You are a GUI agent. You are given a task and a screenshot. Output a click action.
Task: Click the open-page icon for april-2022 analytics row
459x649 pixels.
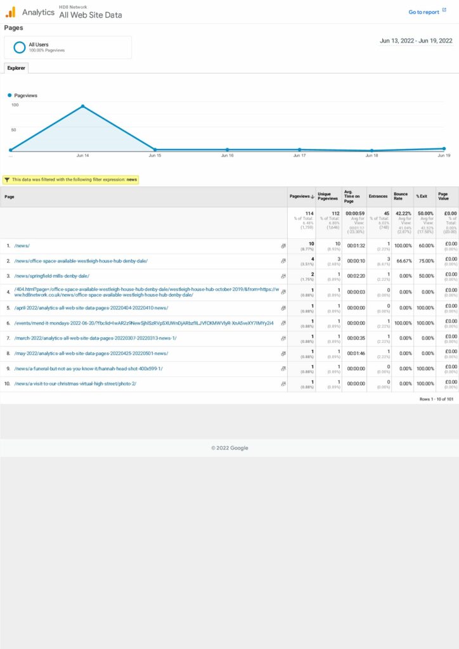283,307
